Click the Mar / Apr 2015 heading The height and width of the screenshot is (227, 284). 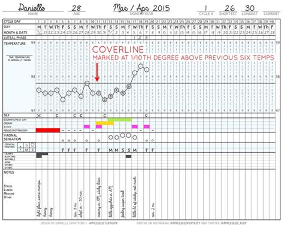pyautogui.click(x=141, y=8)
